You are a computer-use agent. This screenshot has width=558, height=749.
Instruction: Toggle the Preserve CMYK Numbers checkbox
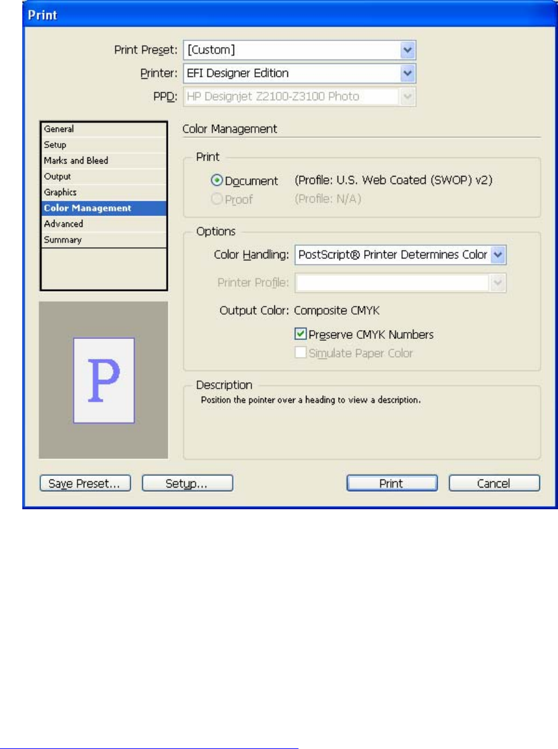[x=300, y=335]
